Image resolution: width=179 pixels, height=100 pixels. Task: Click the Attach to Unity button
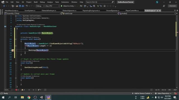[68, 6]
